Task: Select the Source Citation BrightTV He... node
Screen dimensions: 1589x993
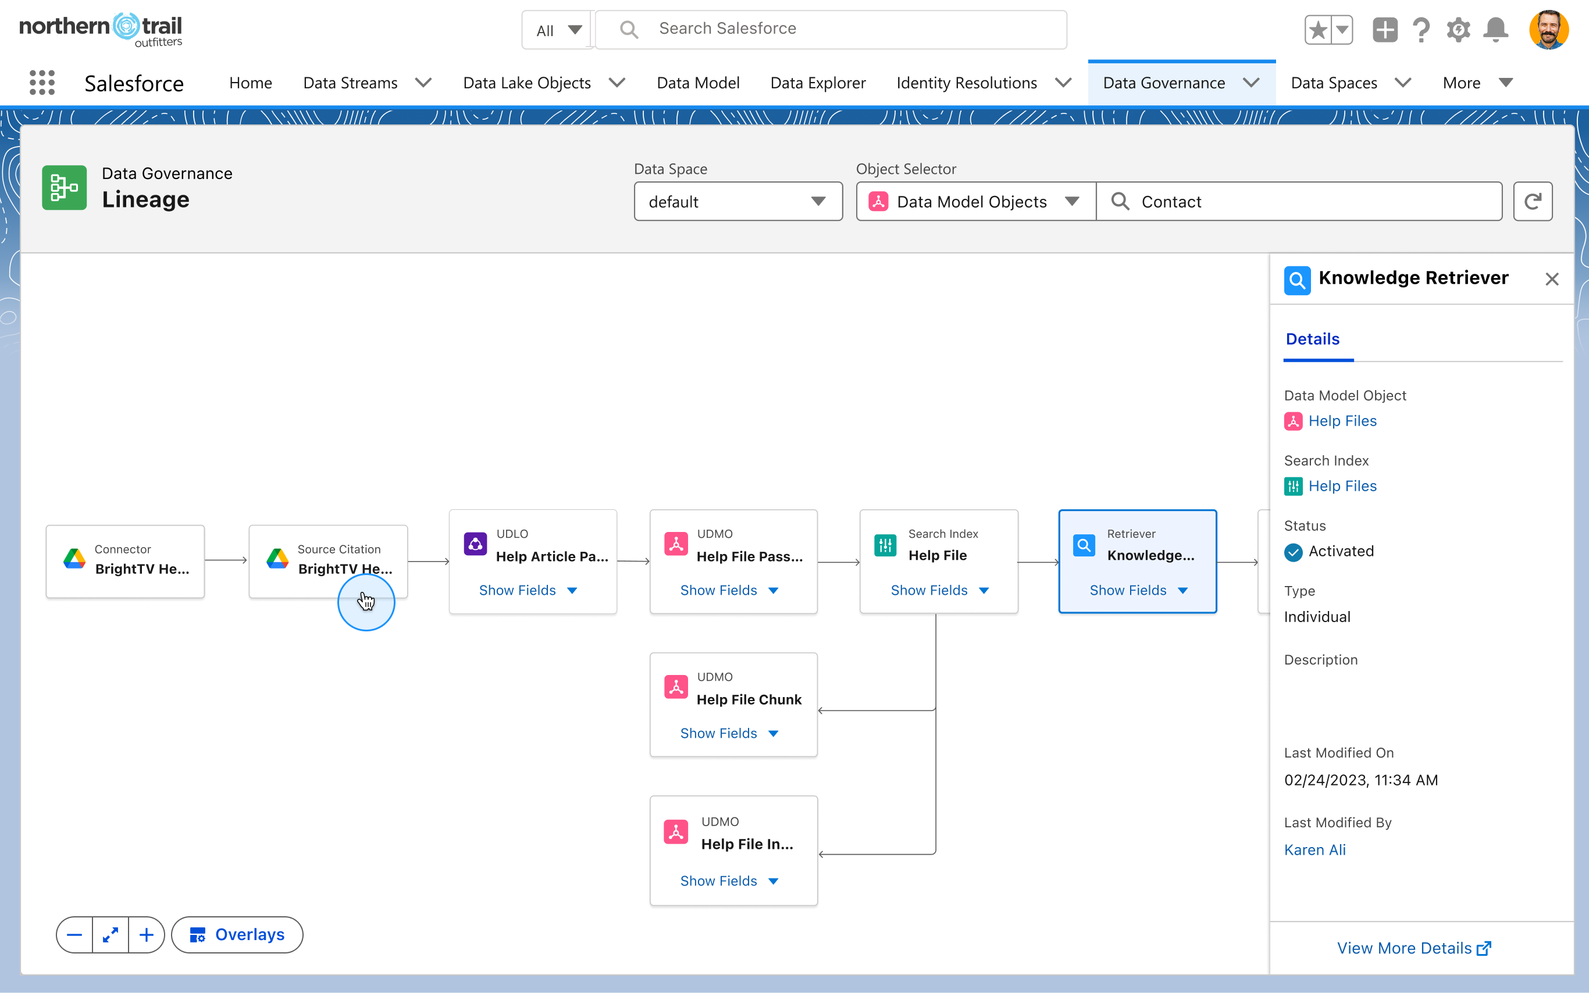Action: pyautogui.click(x=328, y=562)
